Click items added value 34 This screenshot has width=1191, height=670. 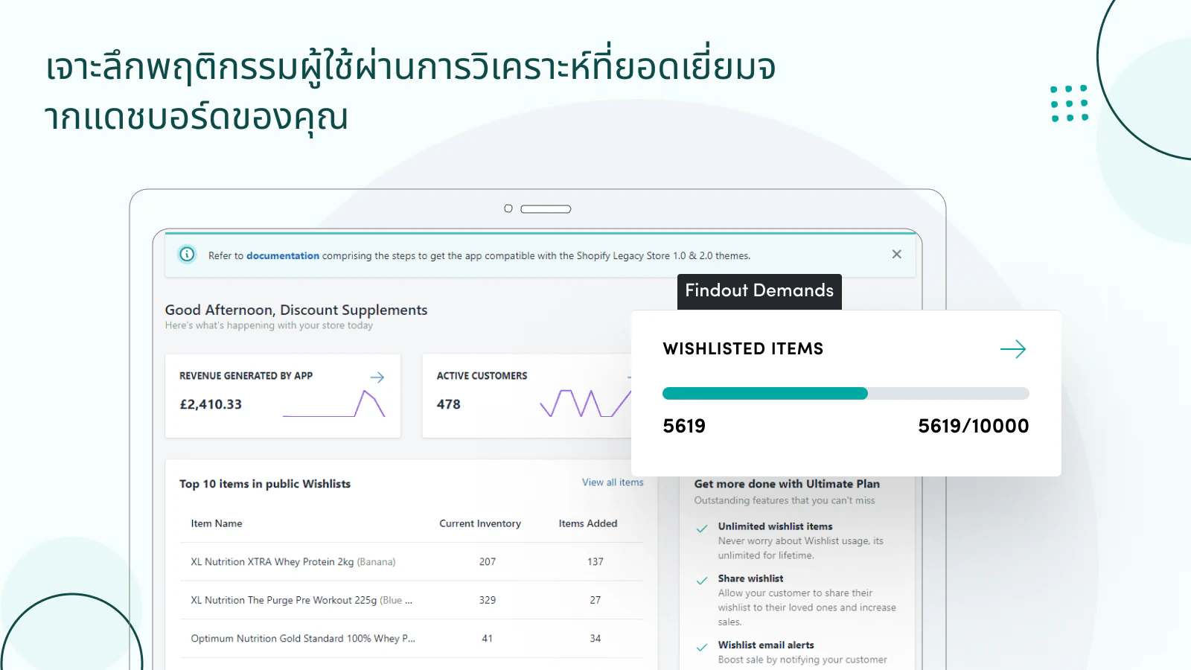595,639
